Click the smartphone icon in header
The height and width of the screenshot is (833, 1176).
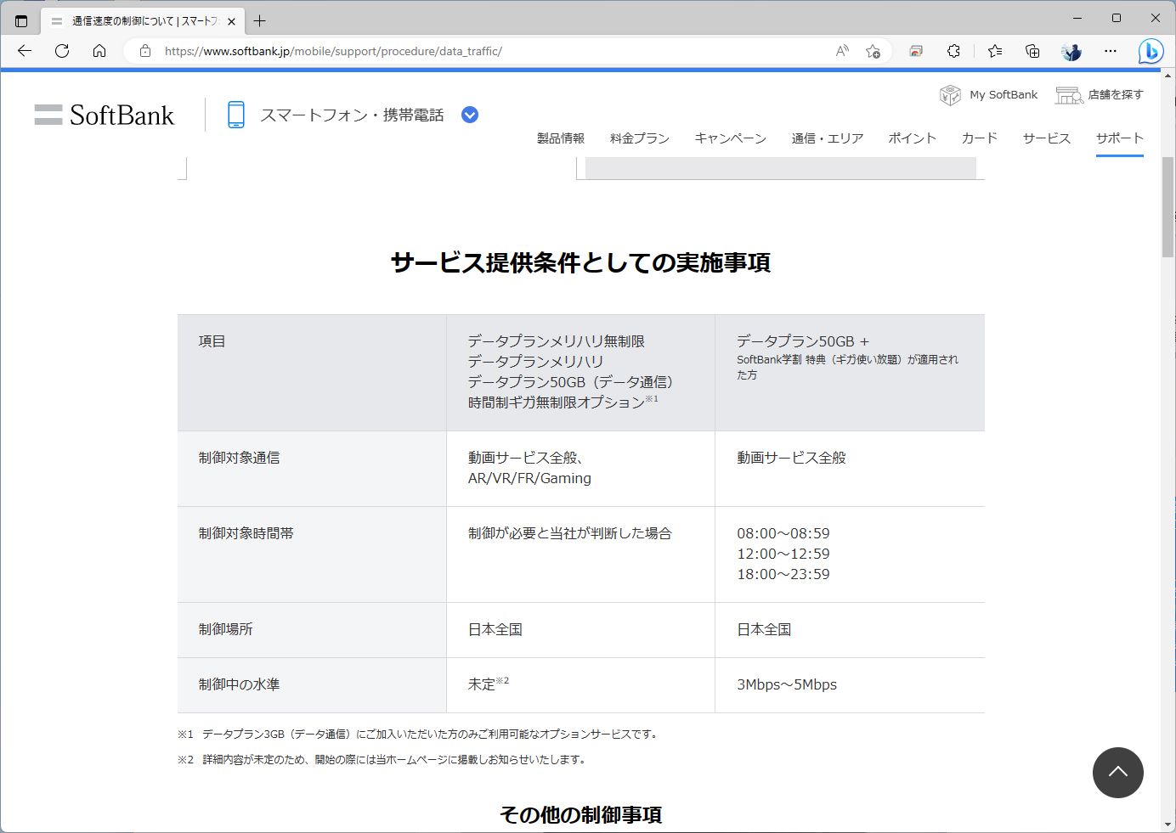click(236, 115)
